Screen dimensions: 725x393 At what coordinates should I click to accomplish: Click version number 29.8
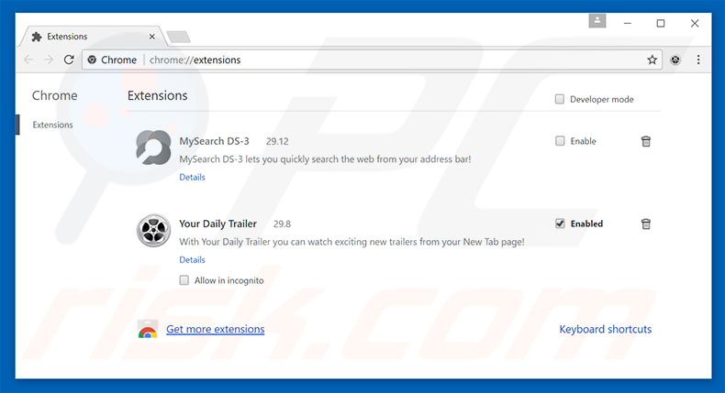[x=282, y=224]
